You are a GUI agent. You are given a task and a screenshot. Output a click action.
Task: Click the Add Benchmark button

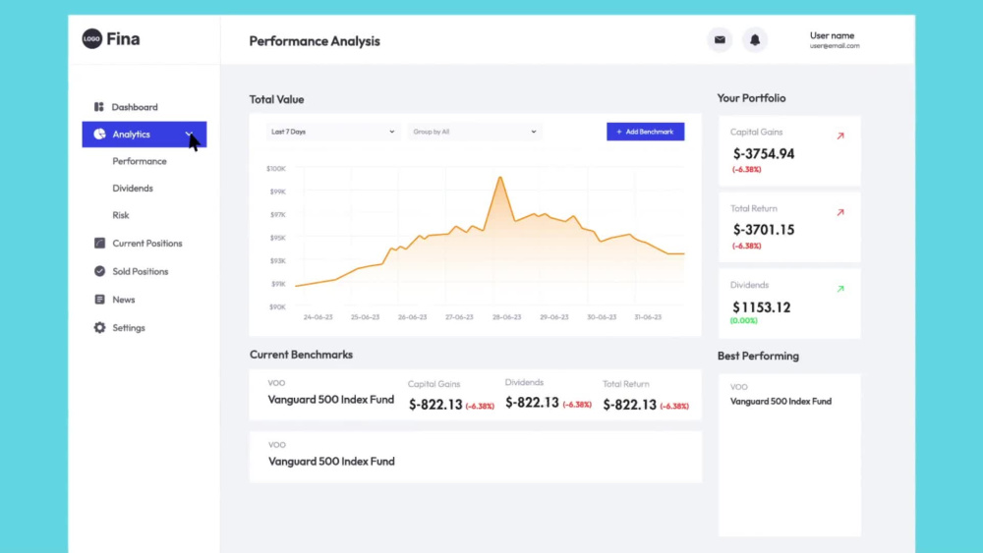click(x=645, y=132)
